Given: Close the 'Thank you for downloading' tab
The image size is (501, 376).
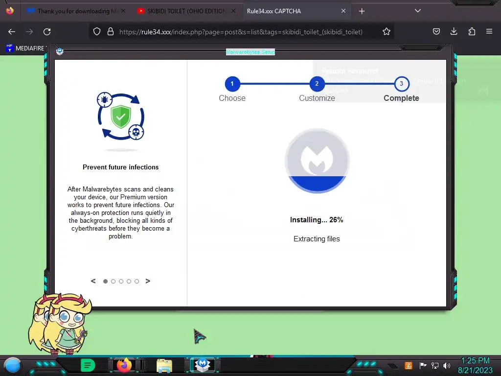Looking at the screenshot, I should pyautogui.click(x=123, y=11).
